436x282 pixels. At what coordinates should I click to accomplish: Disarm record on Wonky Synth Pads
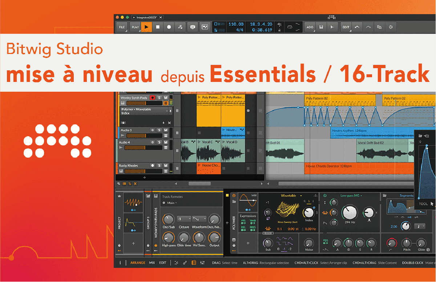pos(153,98)
